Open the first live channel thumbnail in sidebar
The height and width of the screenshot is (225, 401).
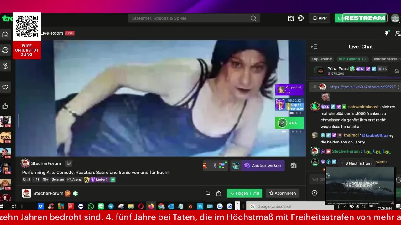pos(5,121)
